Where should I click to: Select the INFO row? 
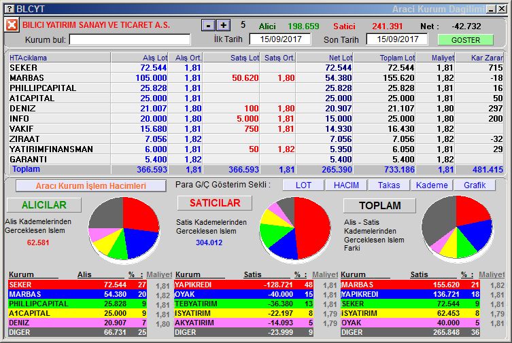tap(256, 118)
